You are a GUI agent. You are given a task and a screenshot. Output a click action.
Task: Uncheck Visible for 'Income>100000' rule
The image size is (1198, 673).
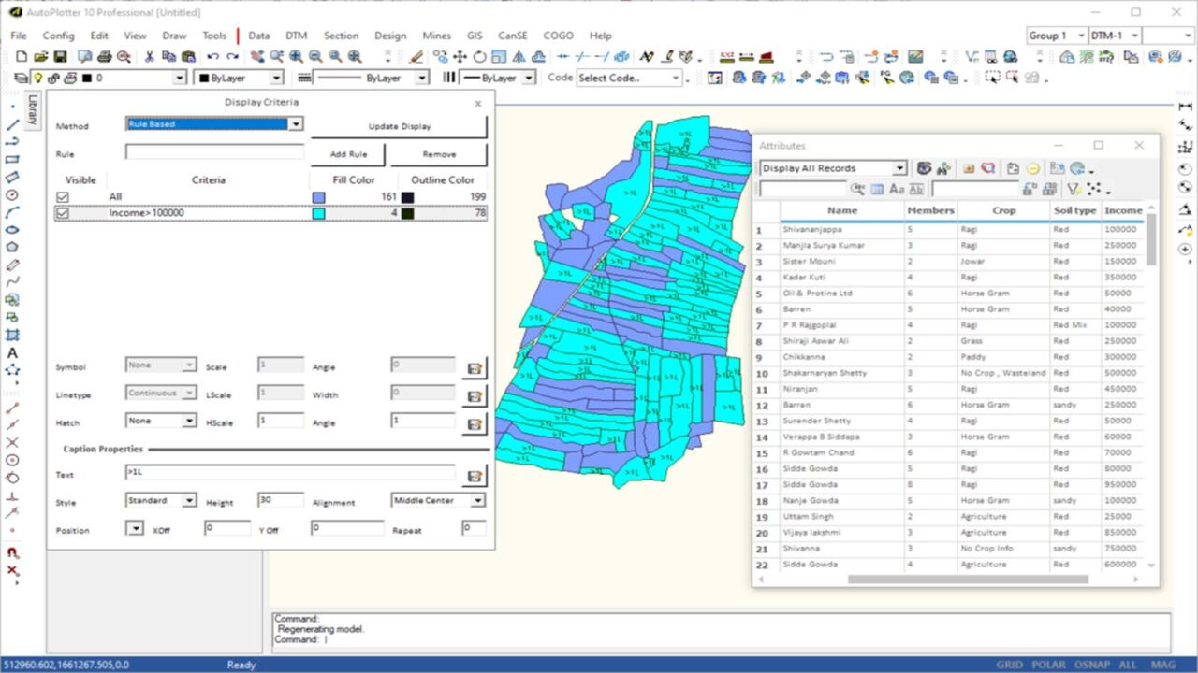63,213
